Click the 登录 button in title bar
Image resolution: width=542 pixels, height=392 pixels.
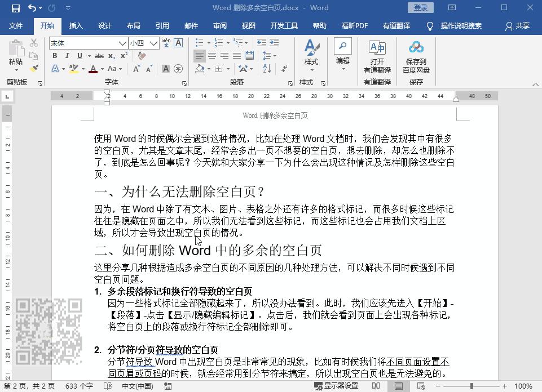tap(420, 7)
